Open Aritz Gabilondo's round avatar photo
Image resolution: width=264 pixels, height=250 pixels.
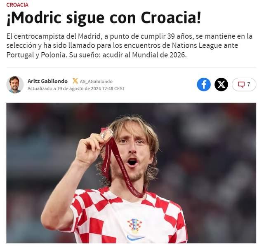point(15,84)
